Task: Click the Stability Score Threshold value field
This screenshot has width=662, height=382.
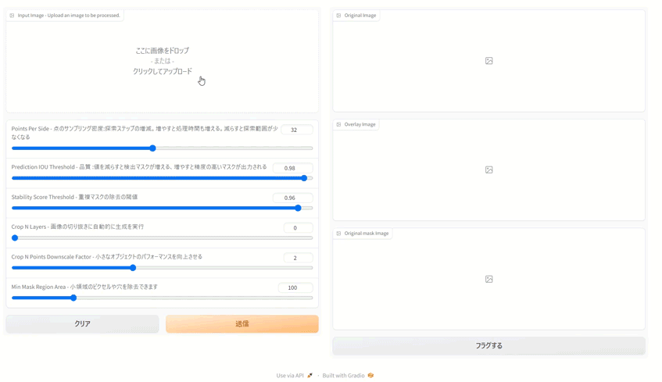Action: tap(296, 198)
